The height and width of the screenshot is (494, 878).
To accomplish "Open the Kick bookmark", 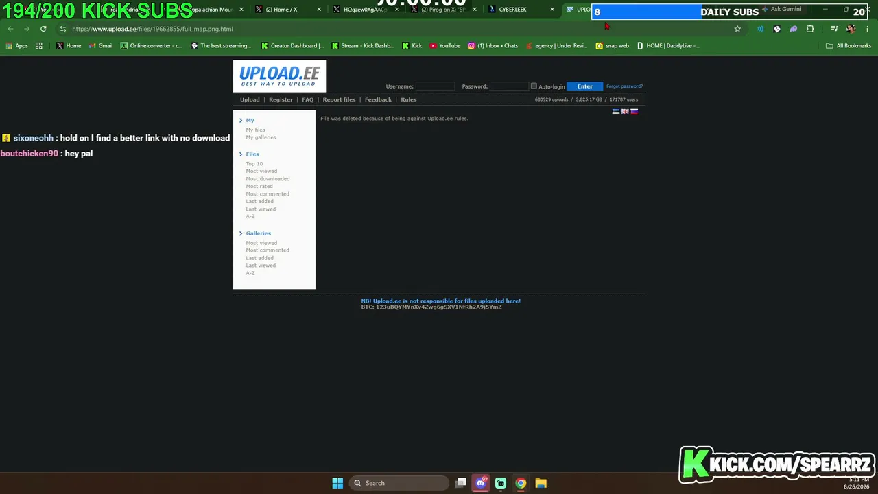I will point(412,46).
